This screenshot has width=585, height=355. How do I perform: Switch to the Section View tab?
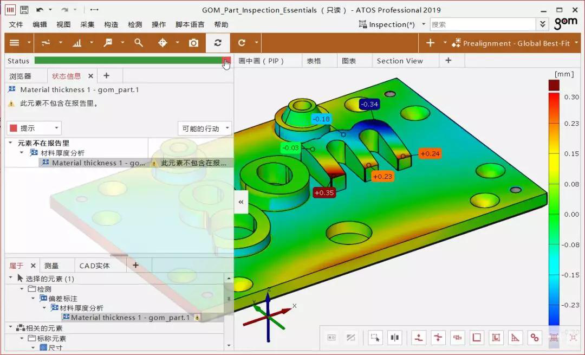point(400,61)
